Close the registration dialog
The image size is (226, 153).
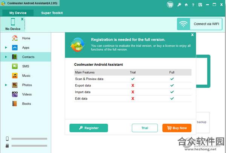(192, 35)
